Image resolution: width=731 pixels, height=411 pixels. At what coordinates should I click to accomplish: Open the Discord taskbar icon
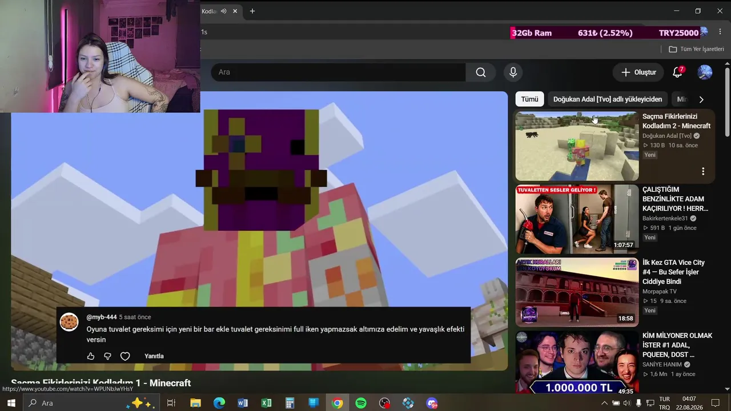[x=432, y=403]
